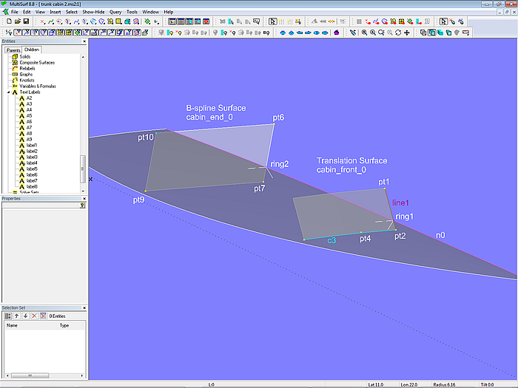Image resolution: width=518 pixels, height=388 pixels.
Task: Collapse the Text Labels tree node
Action: [7, 92]
